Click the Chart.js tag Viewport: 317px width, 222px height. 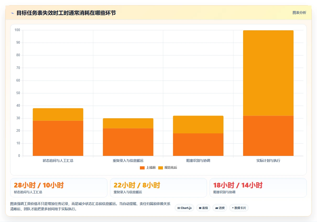[184, 208]
